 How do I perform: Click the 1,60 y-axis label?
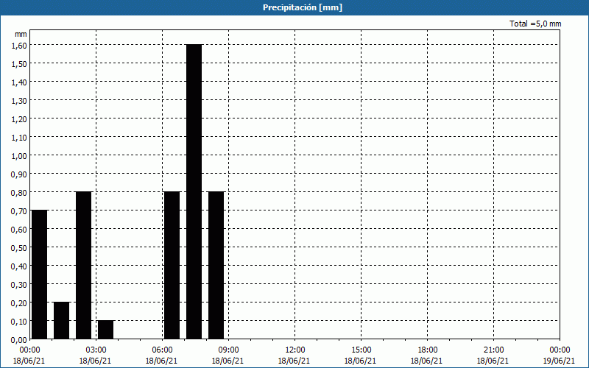[19, 45]
